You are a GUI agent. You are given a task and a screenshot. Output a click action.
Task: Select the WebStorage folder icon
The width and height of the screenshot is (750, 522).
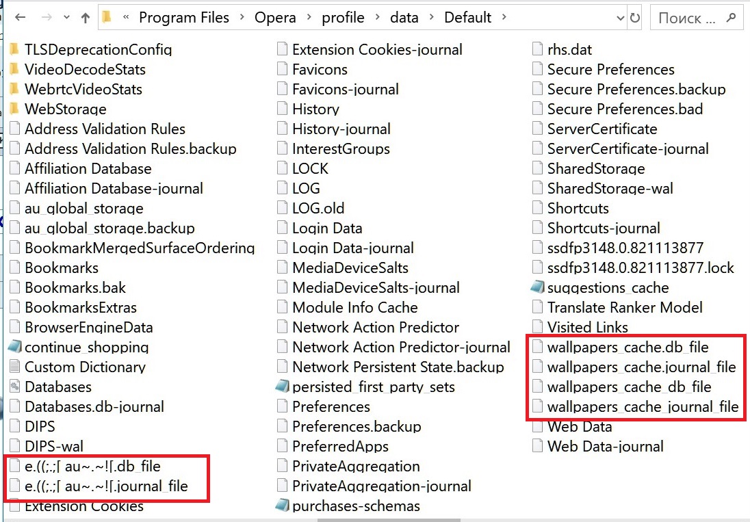tap(14, 109)
